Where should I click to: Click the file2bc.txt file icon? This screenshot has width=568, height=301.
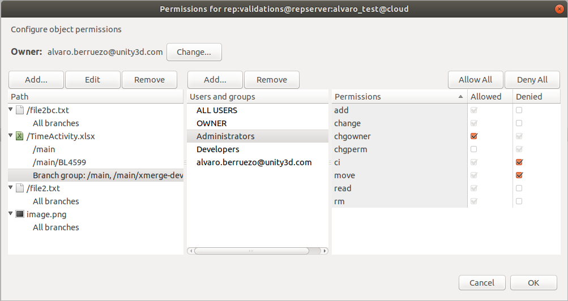click(20, 110)
